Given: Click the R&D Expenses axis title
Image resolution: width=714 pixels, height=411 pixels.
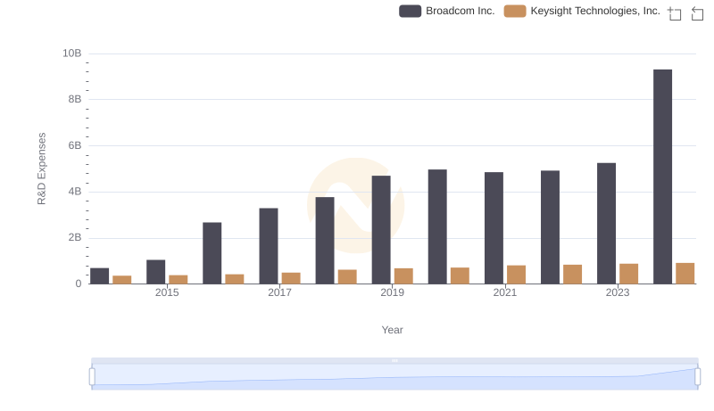Looking at the screenshot, I should coord(41,169).
